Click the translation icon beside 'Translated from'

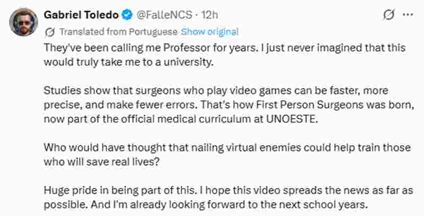[x=50, y=32]
